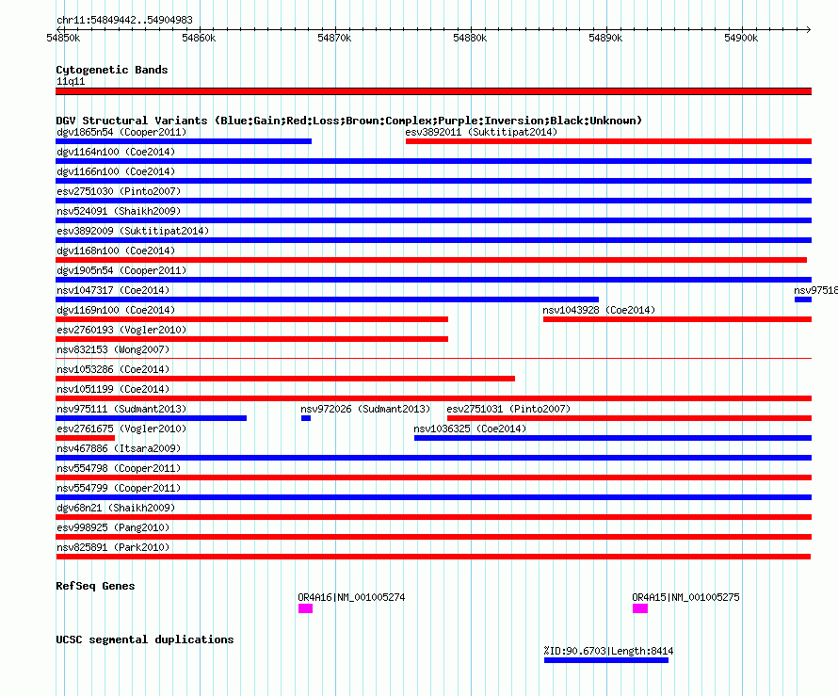Select dgv1905n54 (Cooper2011) variant label
Image resolution: width=838 pixels, height=696 pixels.
click(x=121, y=270)
